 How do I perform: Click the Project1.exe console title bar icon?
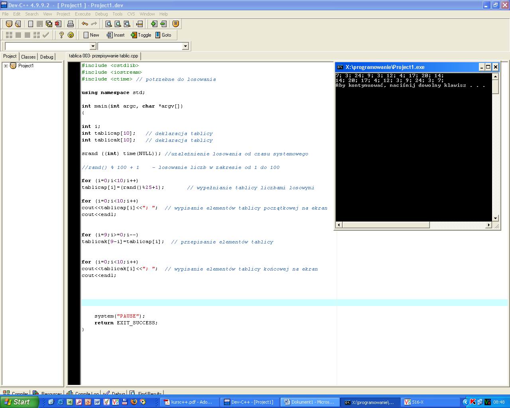340,67
